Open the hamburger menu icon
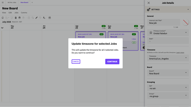This screenshot has width=191, height=107. tap(3, 3)
